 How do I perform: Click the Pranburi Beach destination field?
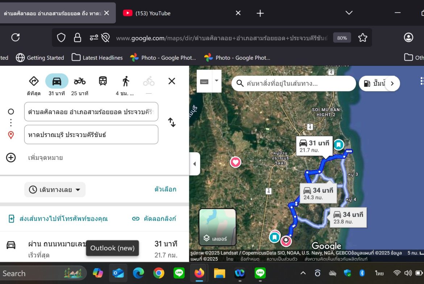[91, 135]
